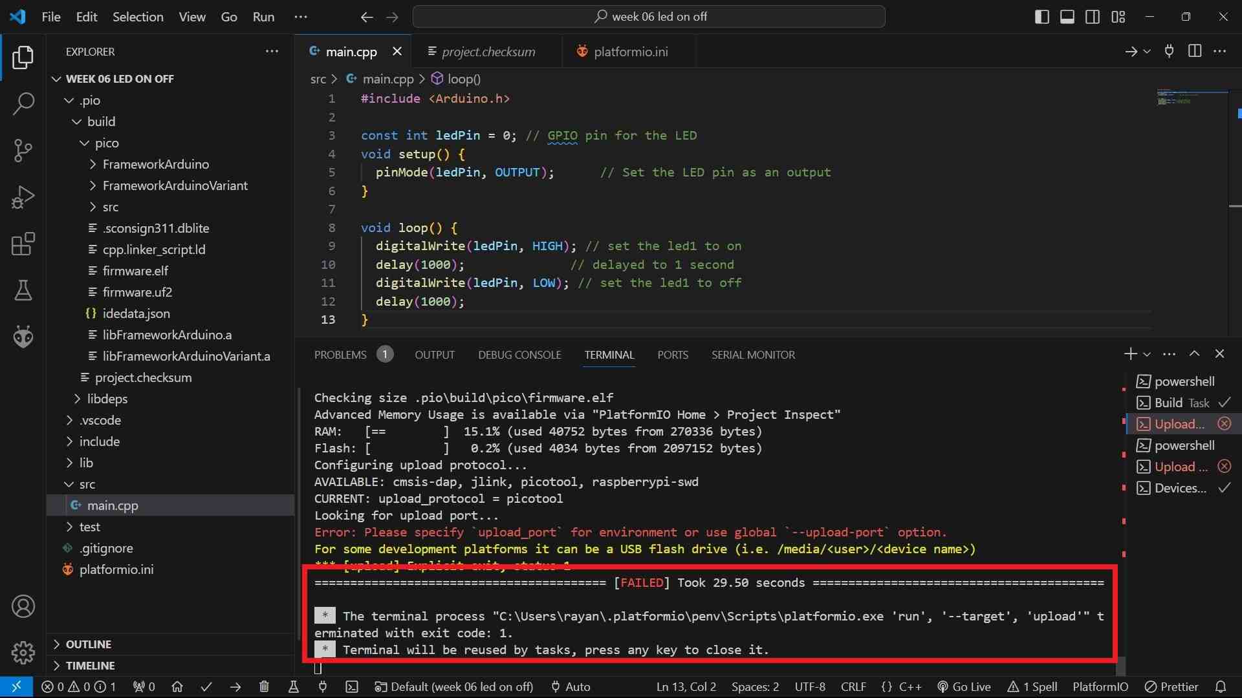This screenshot has height=698, width=1242.
Task: Expand the libdeps folder
Action: 107,399
